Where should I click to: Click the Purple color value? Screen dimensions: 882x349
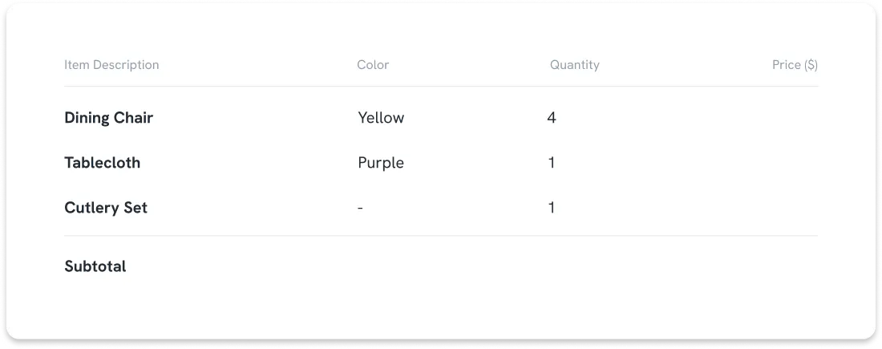[381, 163]
